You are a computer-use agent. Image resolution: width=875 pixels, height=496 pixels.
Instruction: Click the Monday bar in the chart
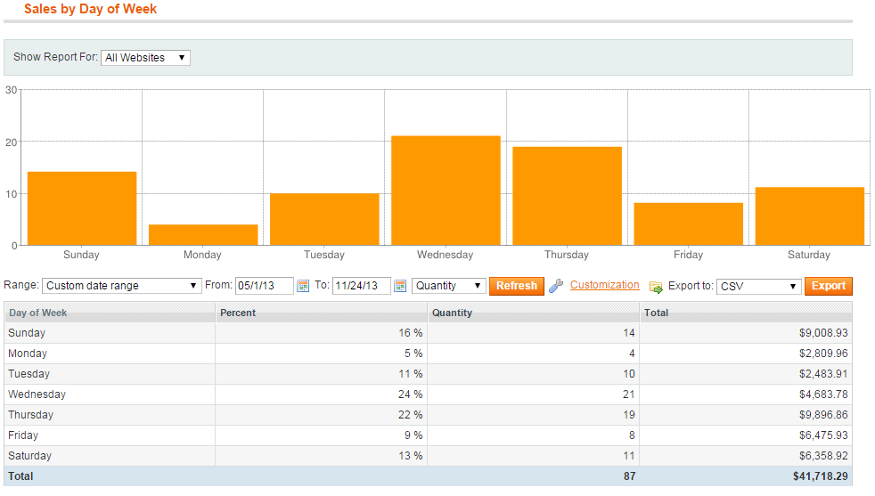point(203,235)
